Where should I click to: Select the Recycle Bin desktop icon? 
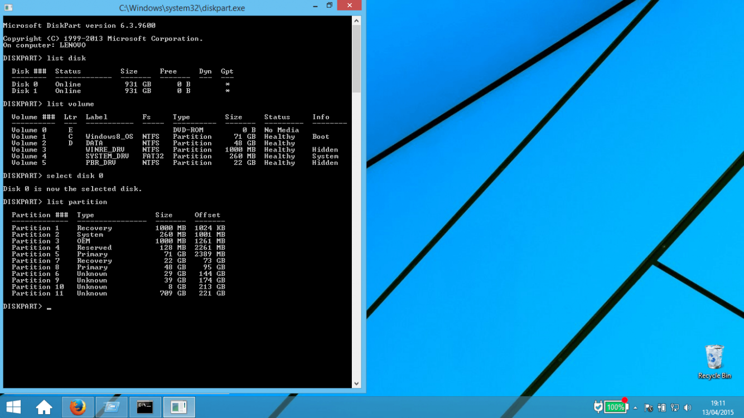(x=714, y=362)
